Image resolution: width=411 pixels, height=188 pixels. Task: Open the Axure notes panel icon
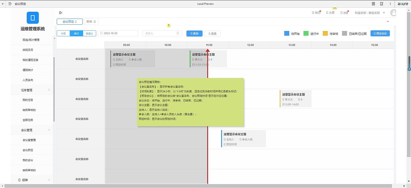pos(373,4)
